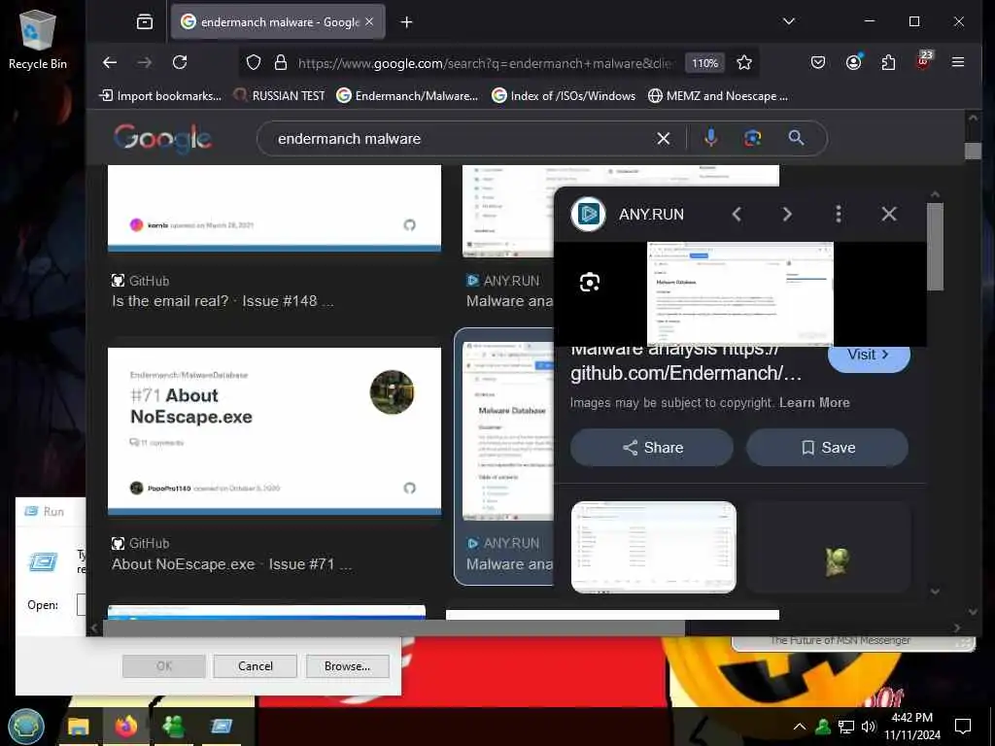The height and width of the screenshot is (746, 995).
Task: Click the Google search box text
Action: (349, 138)
